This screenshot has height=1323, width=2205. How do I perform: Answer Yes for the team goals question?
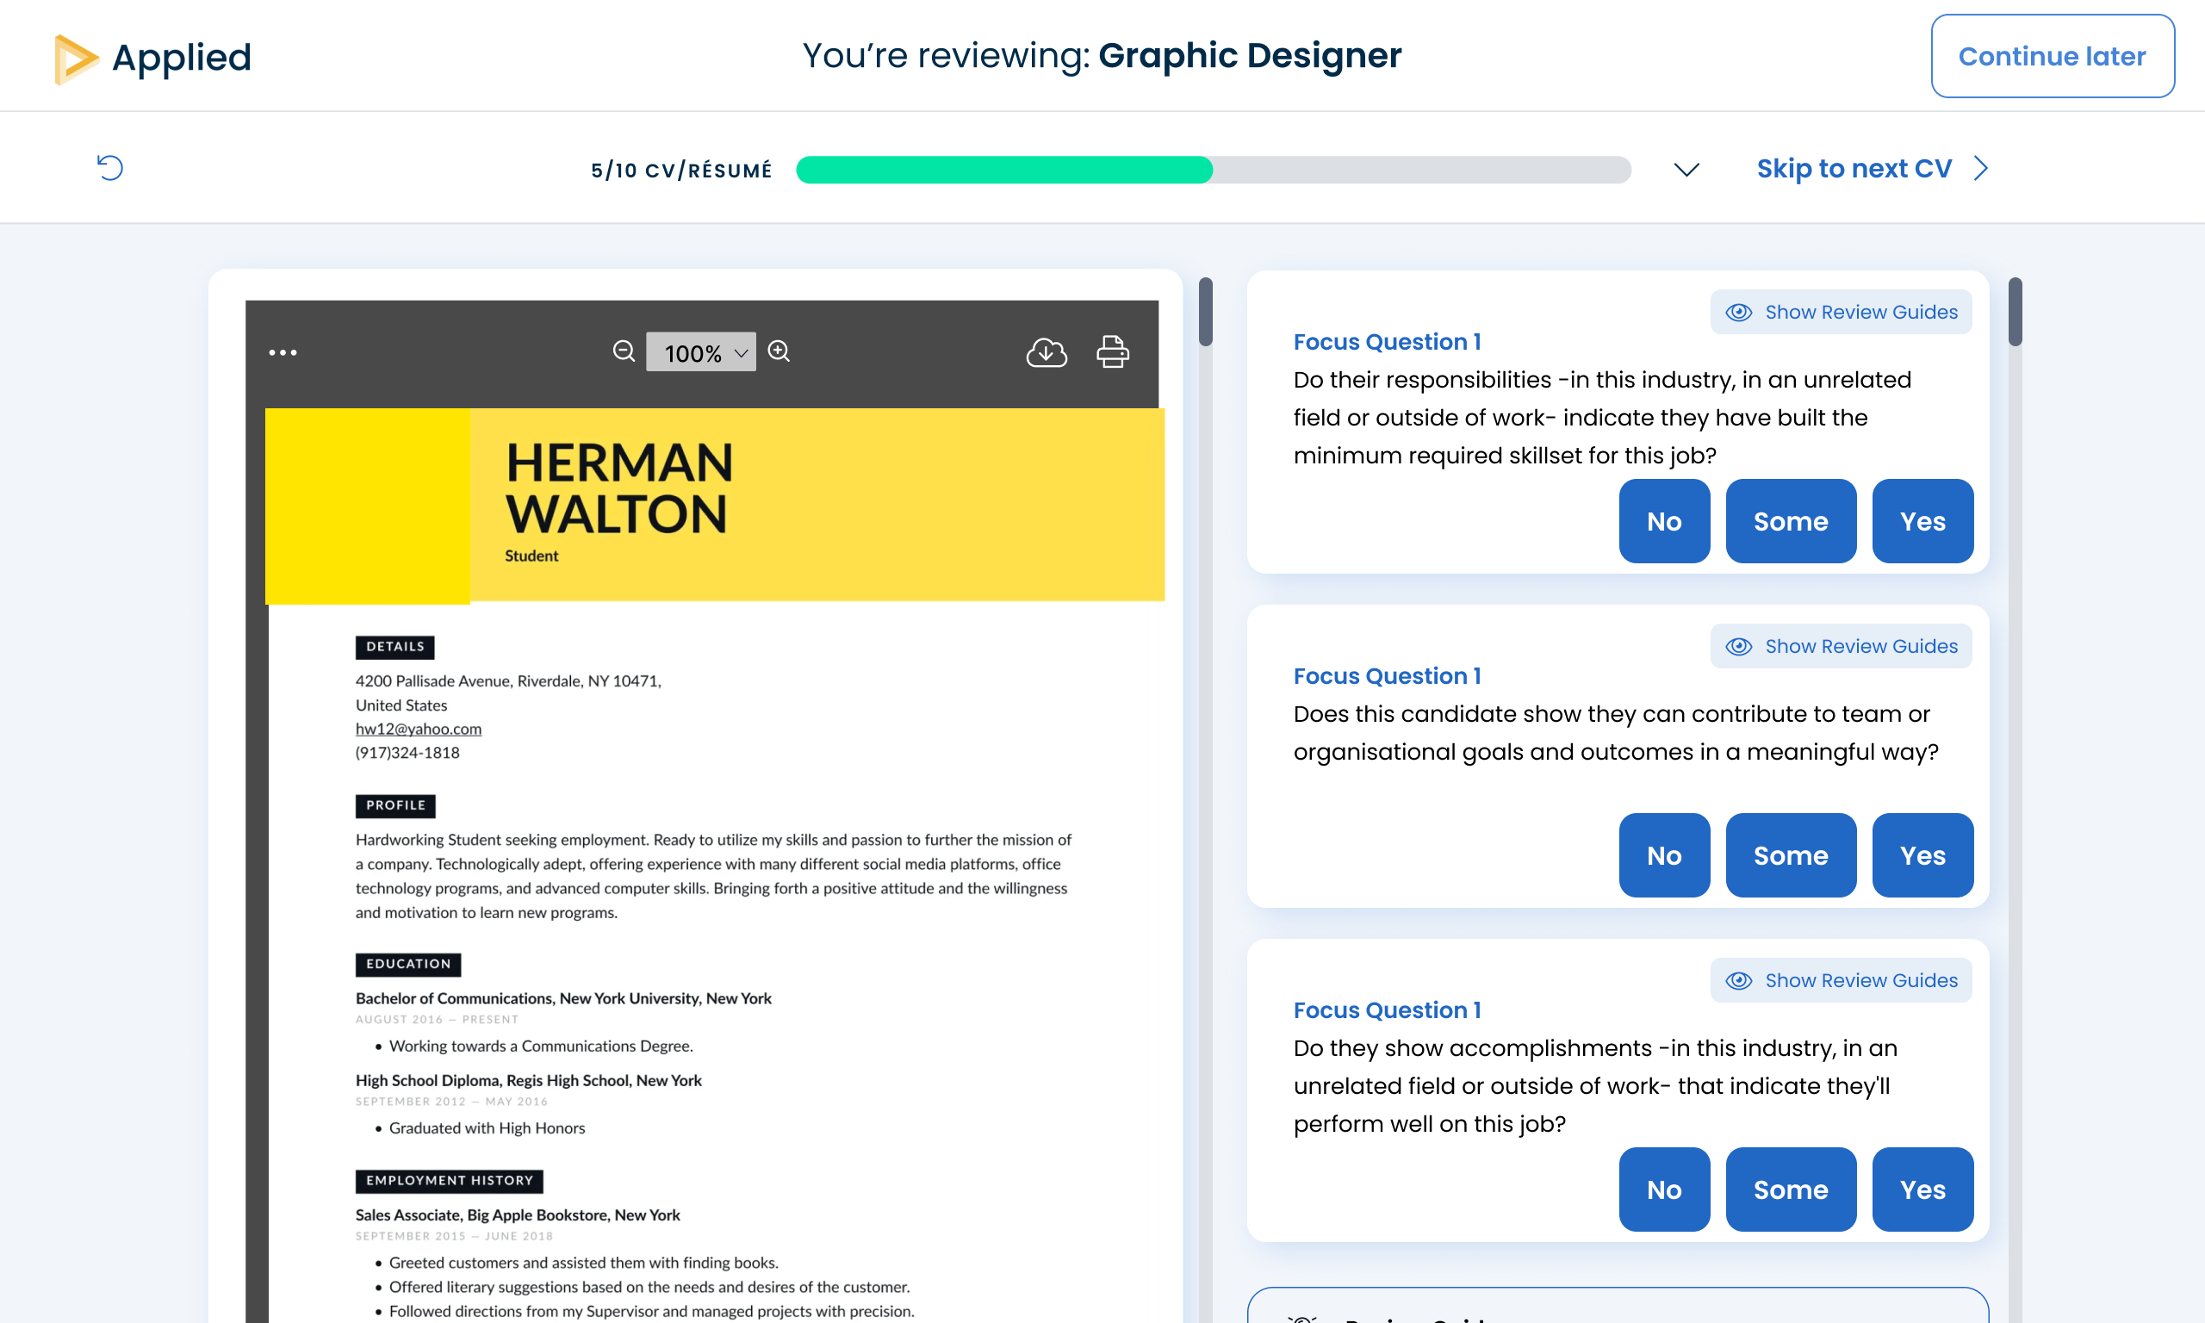click(x=1922, y=856)
